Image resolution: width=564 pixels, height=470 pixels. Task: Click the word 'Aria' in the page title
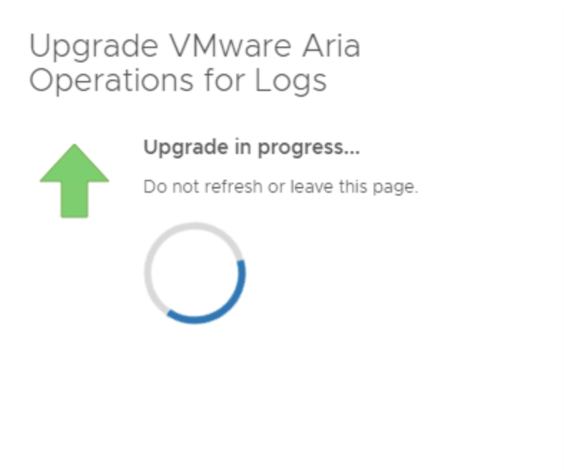click(331, 46)
